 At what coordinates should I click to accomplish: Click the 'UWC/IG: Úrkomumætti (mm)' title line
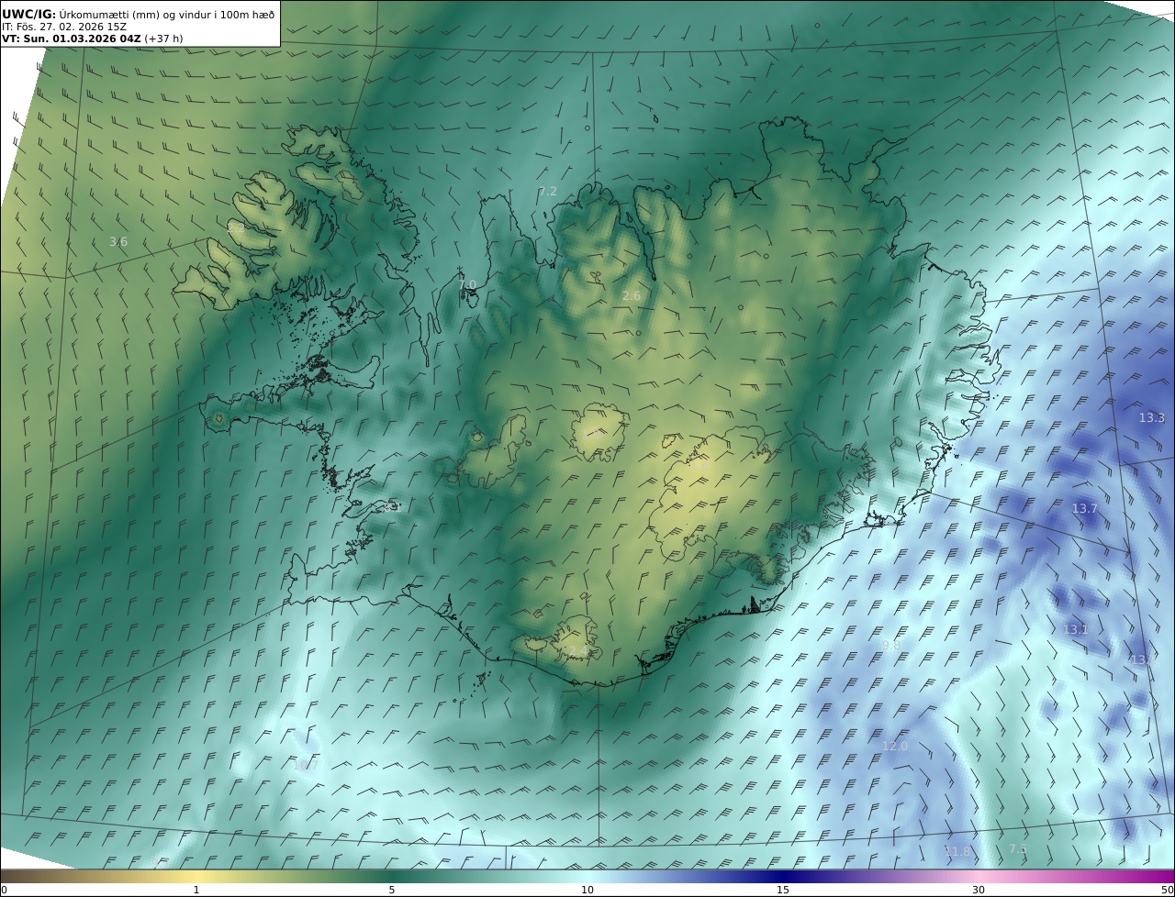(x=138, y=14)
